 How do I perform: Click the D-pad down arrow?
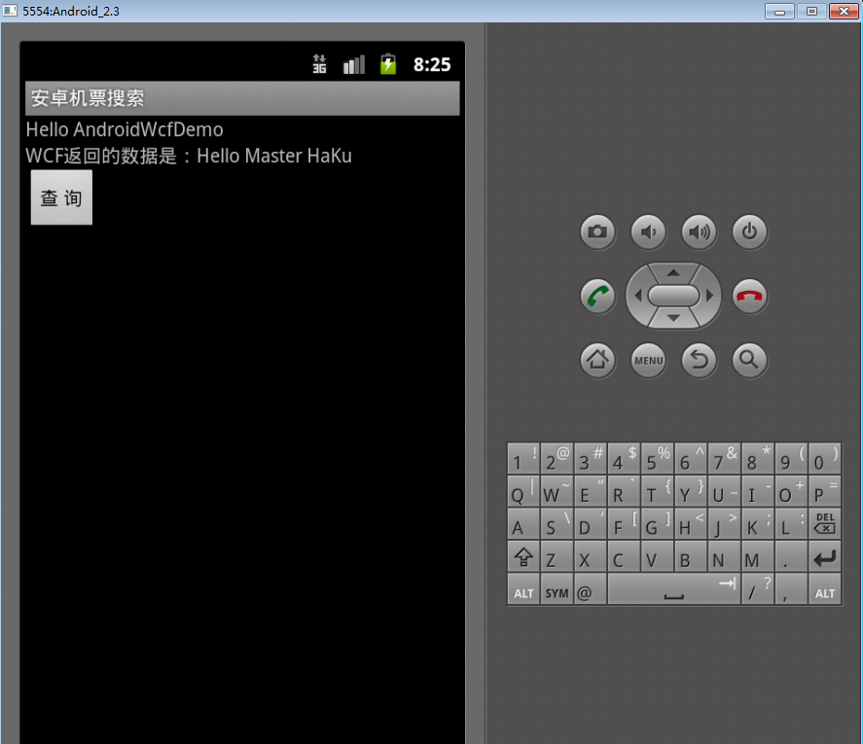[673, 319]
